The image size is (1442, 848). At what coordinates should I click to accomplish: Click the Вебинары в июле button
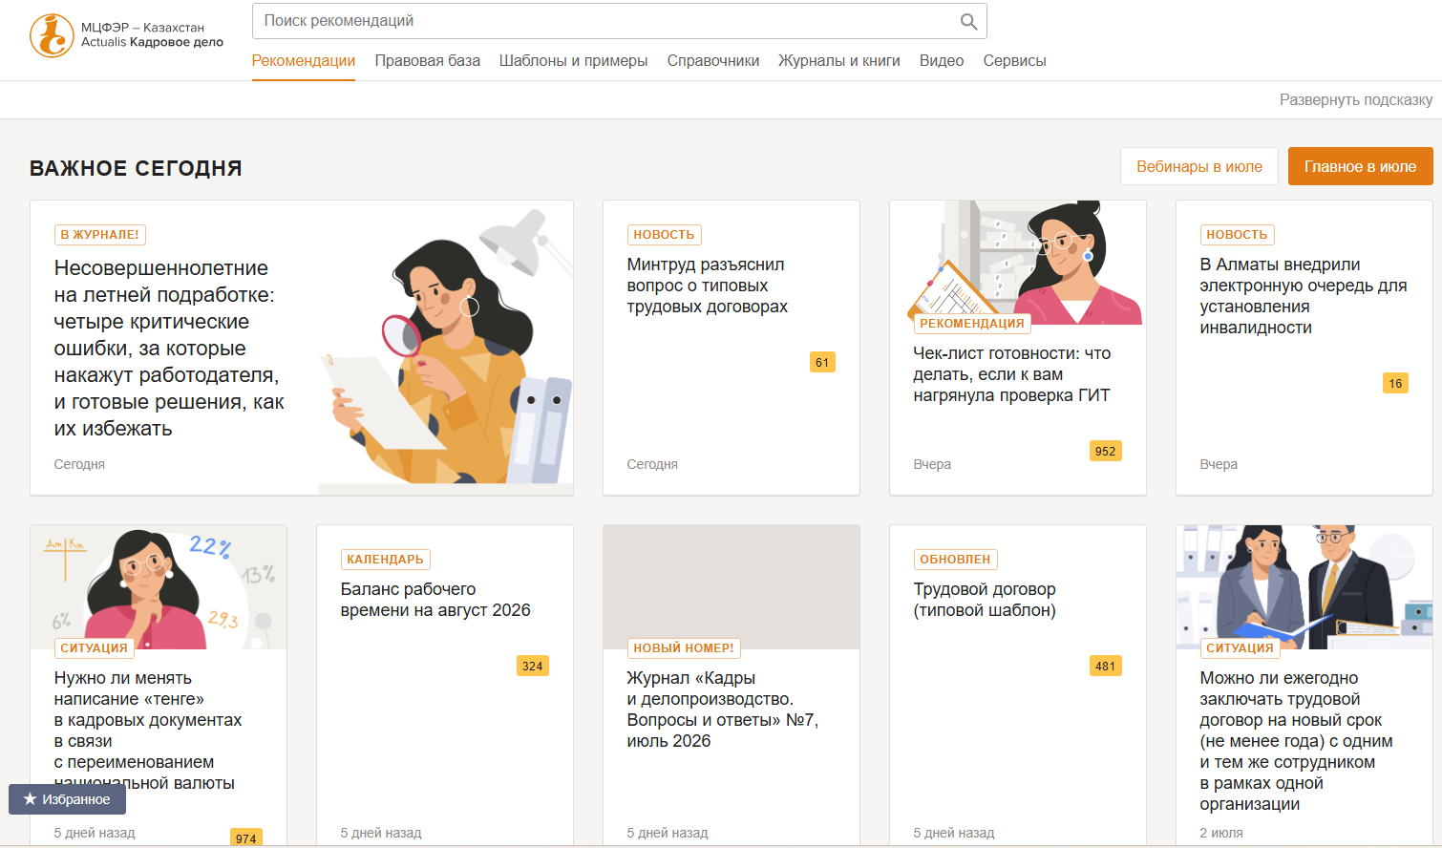[x=1199, y=166]
